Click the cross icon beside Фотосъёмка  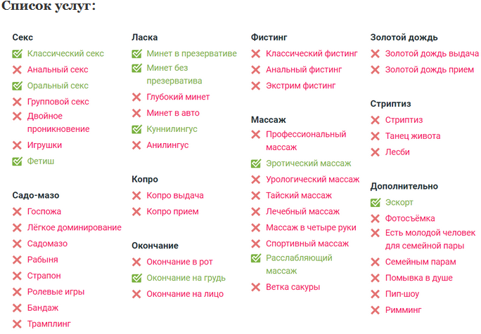(x=376, y=218)
